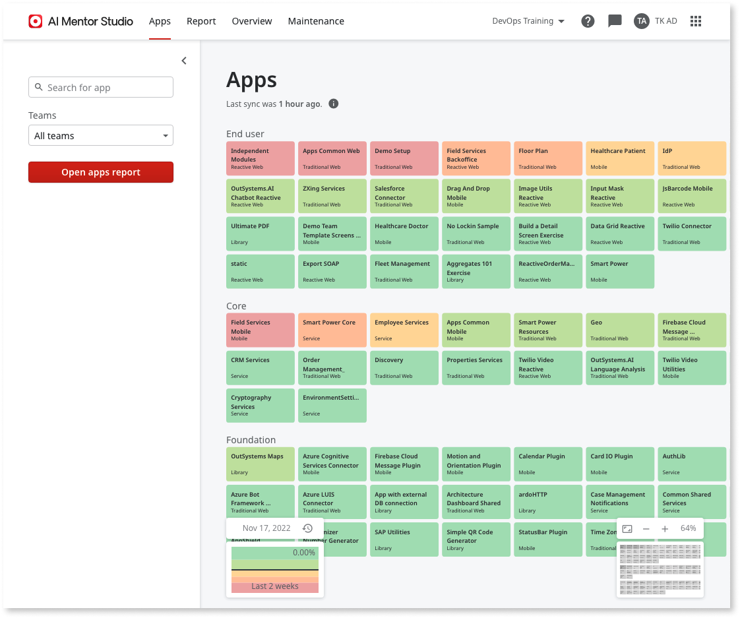Image resolution: width=740 pixels, height=618 pixels.
Task: Open the All teams dropdown
Action: click(100, 135)
